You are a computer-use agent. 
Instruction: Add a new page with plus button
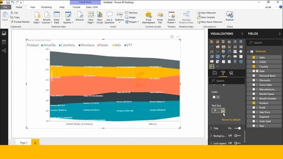(35, 143)
